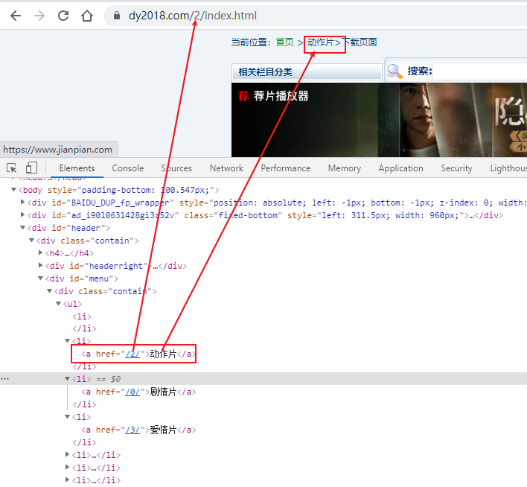Click the browser forward arrow

tap(39, 16)
